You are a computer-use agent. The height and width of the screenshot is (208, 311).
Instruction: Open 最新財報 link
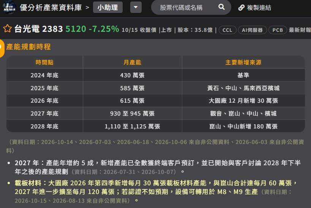[x=300, y=30]
